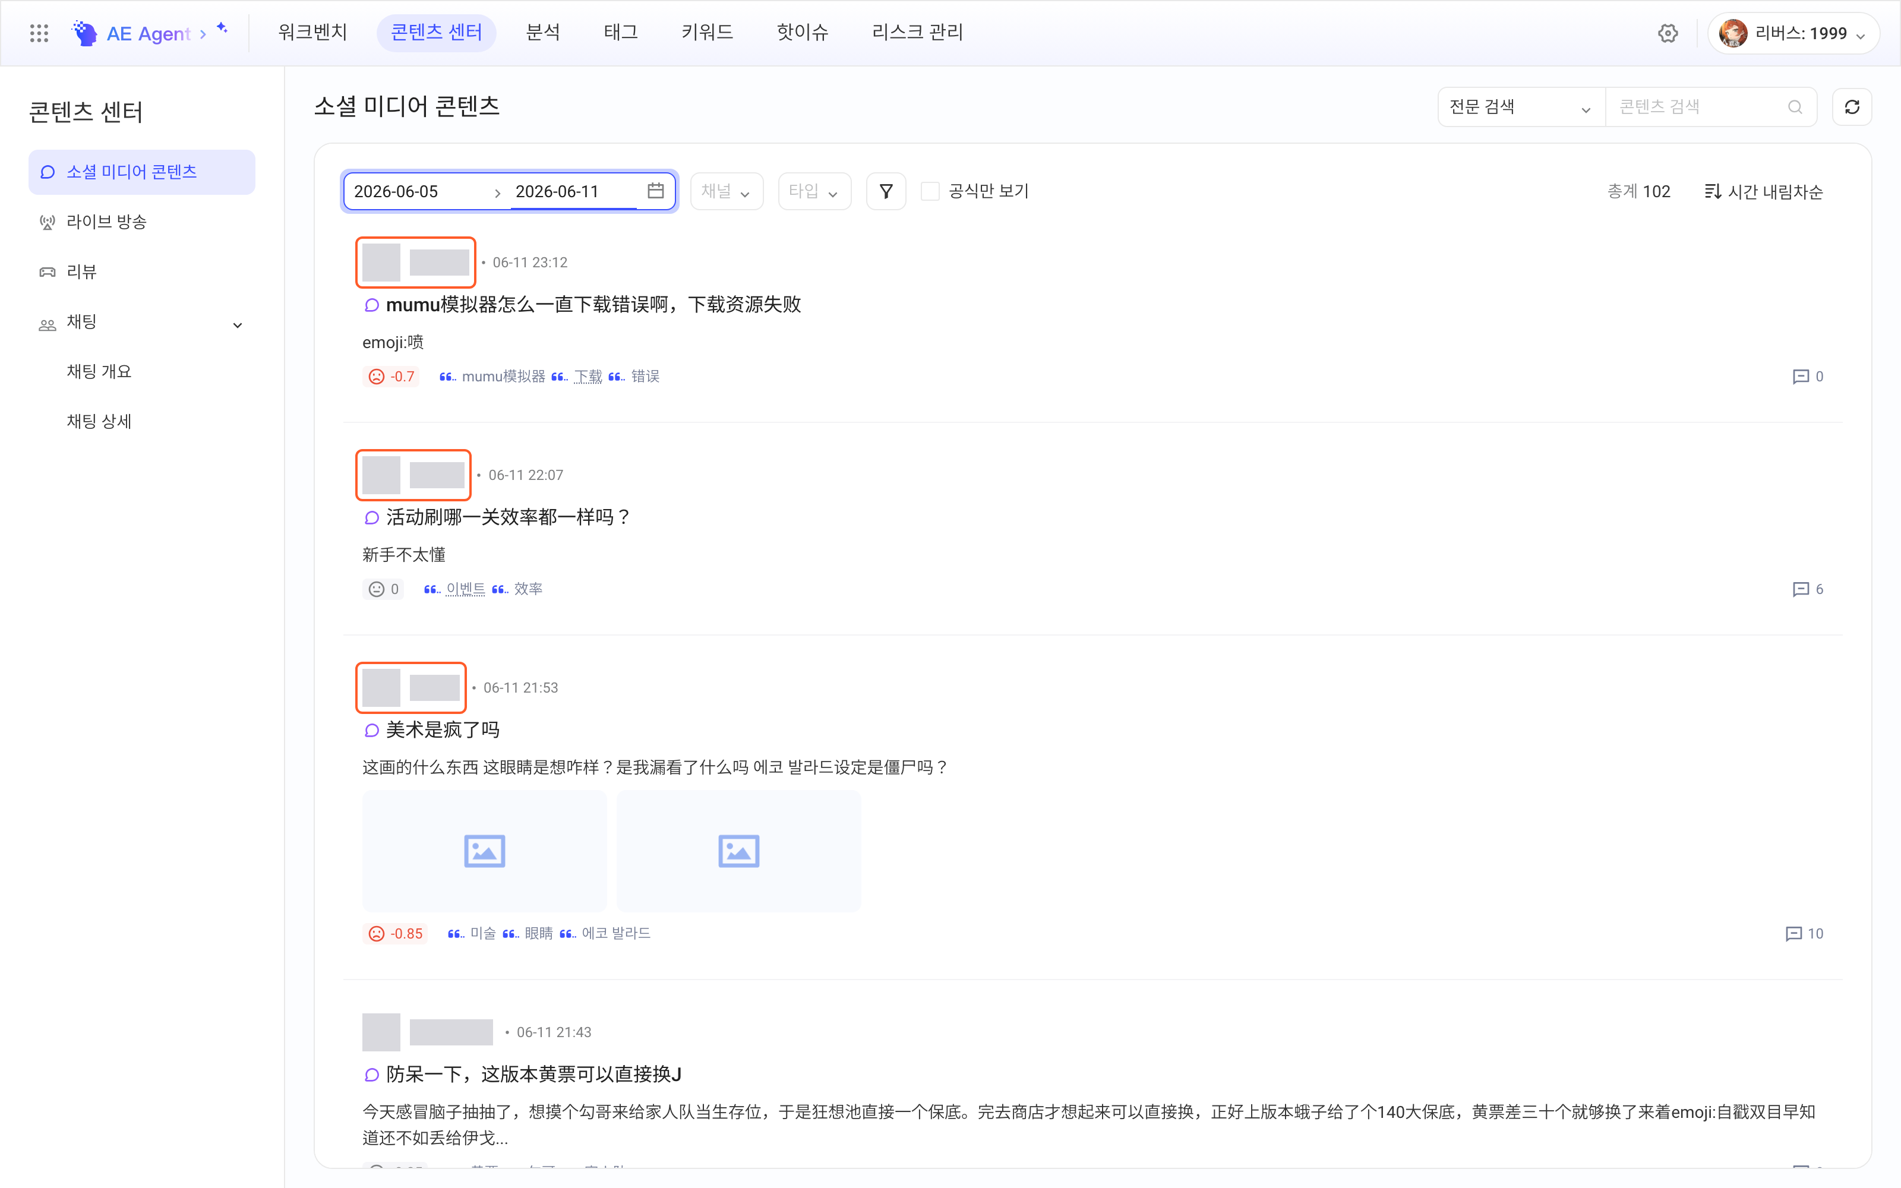Click the mumu模拟器 keyword tag

[x=503, y=377]
